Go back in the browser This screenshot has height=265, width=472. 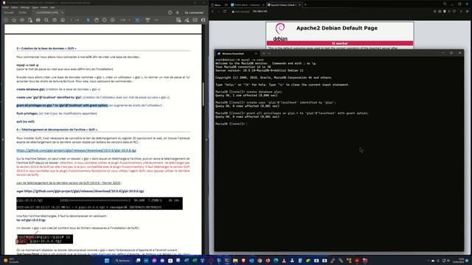click(212, 12)
